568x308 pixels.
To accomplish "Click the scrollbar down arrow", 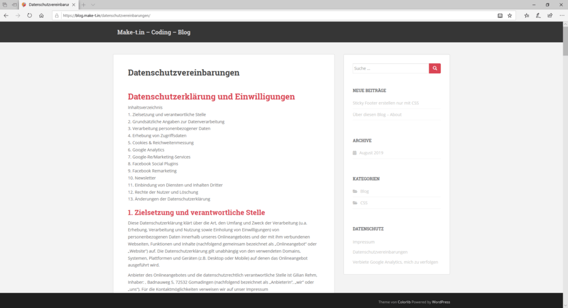I will click(565, 305).
